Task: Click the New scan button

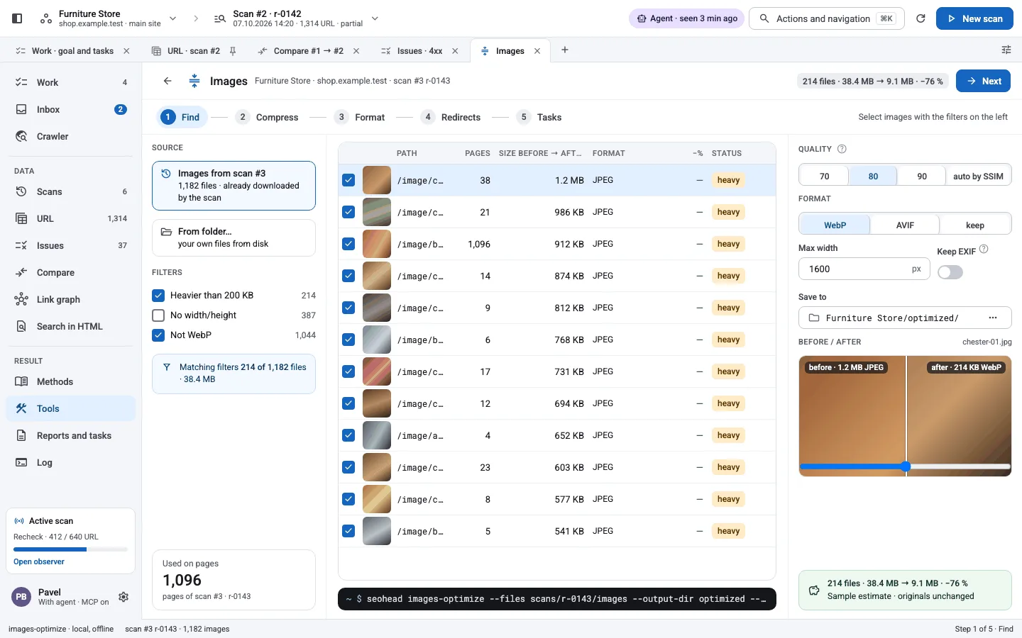Action: [974, 18]
